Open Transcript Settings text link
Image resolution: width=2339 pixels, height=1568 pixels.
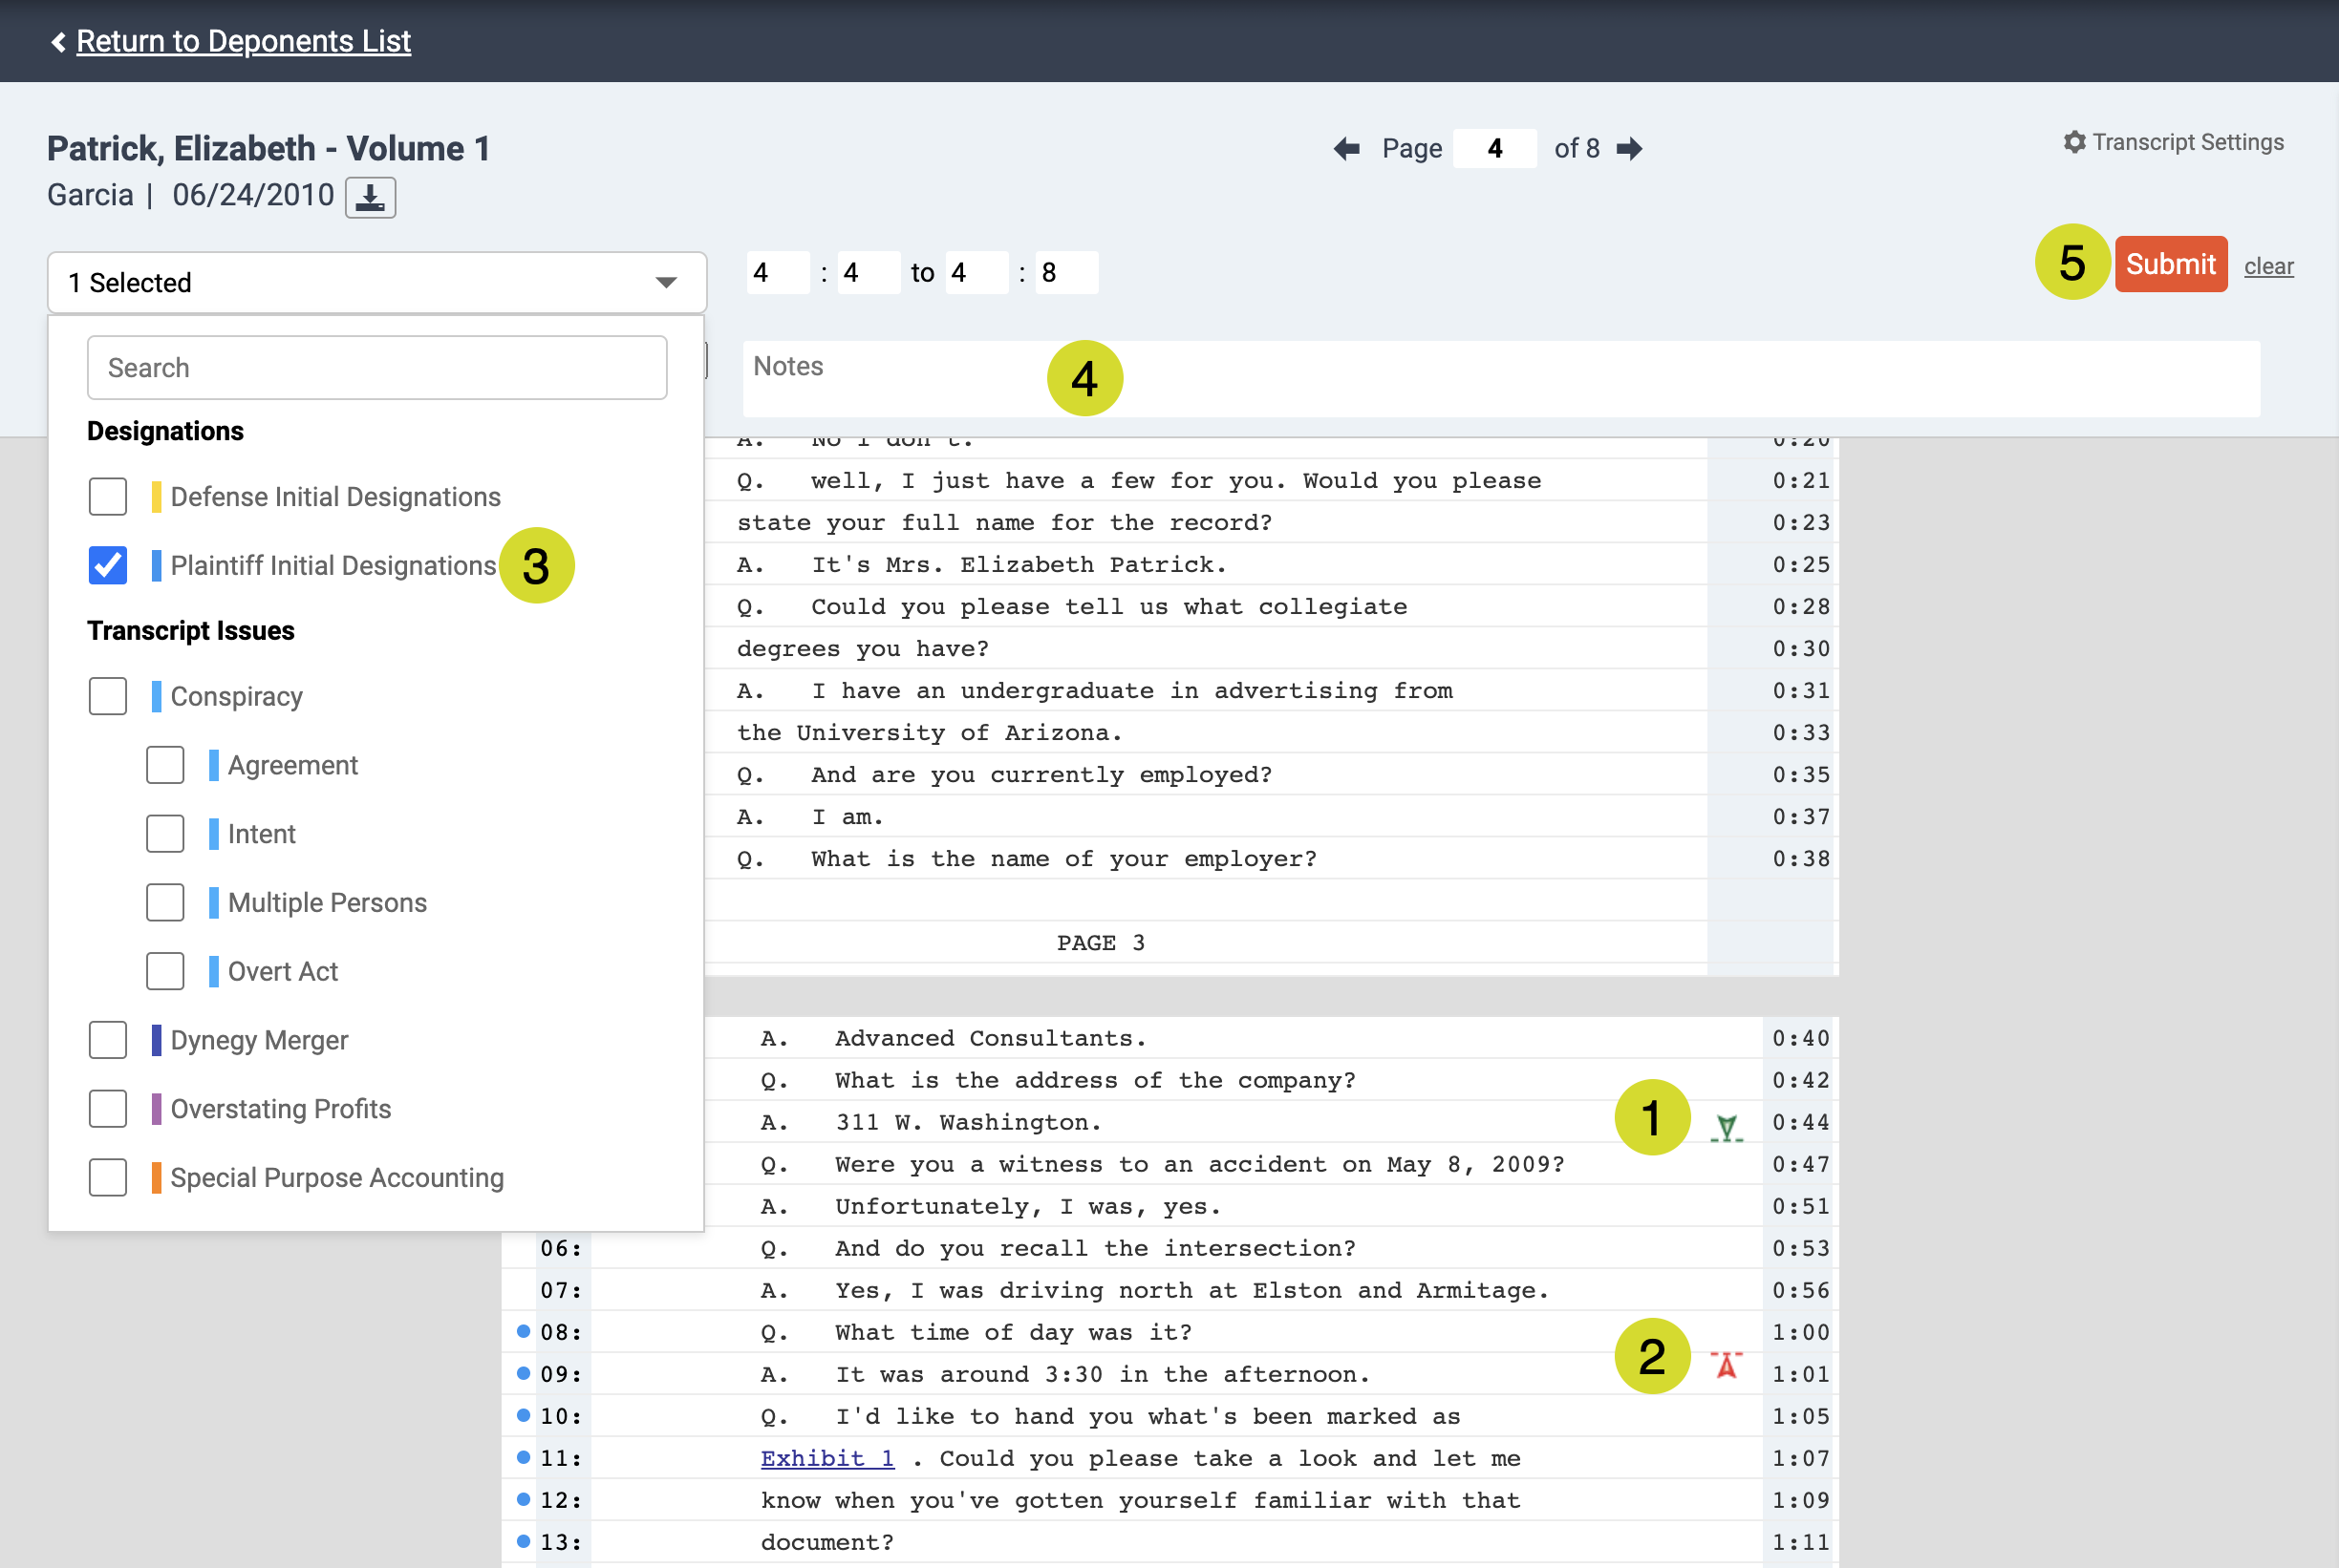tap(2188, 142)
